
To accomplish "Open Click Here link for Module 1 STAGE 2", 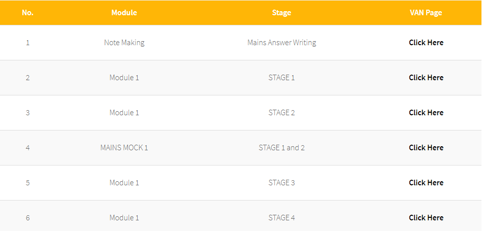I will click(x=426, y=113).
